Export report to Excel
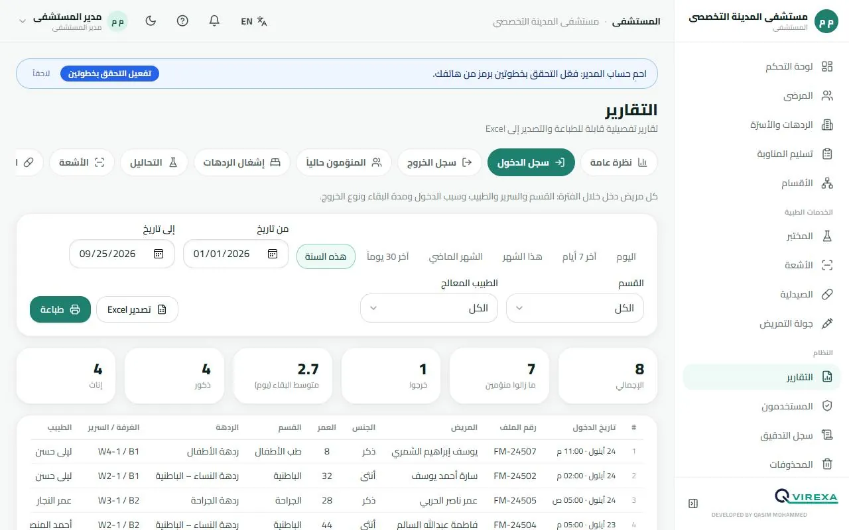Image resolution: width=849 pixels, height=530 pixels. [137, 309]
